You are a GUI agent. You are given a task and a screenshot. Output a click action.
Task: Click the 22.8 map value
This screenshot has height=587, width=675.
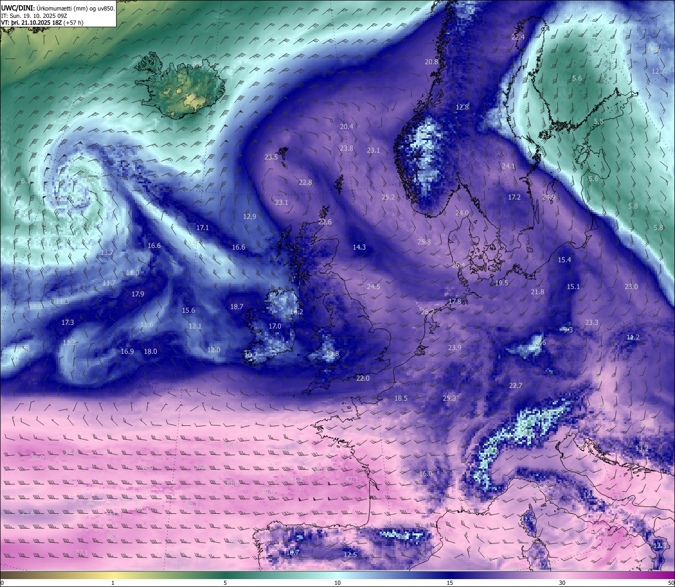tap(305, 183)
